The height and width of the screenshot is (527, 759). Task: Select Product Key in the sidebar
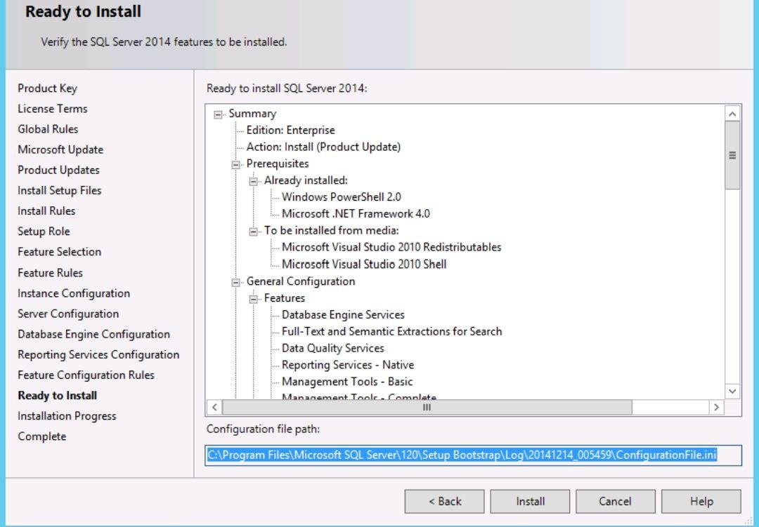(47, 88)
